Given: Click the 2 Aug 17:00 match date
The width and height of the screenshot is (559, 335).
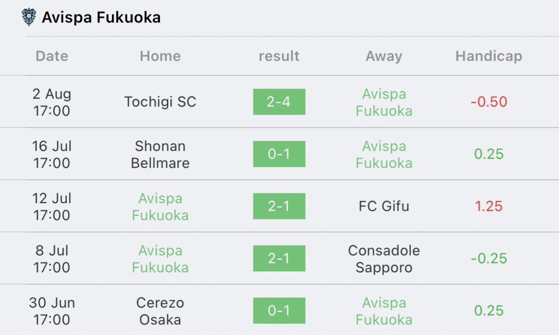Looking at the screenshot, I should coord(52,102).
